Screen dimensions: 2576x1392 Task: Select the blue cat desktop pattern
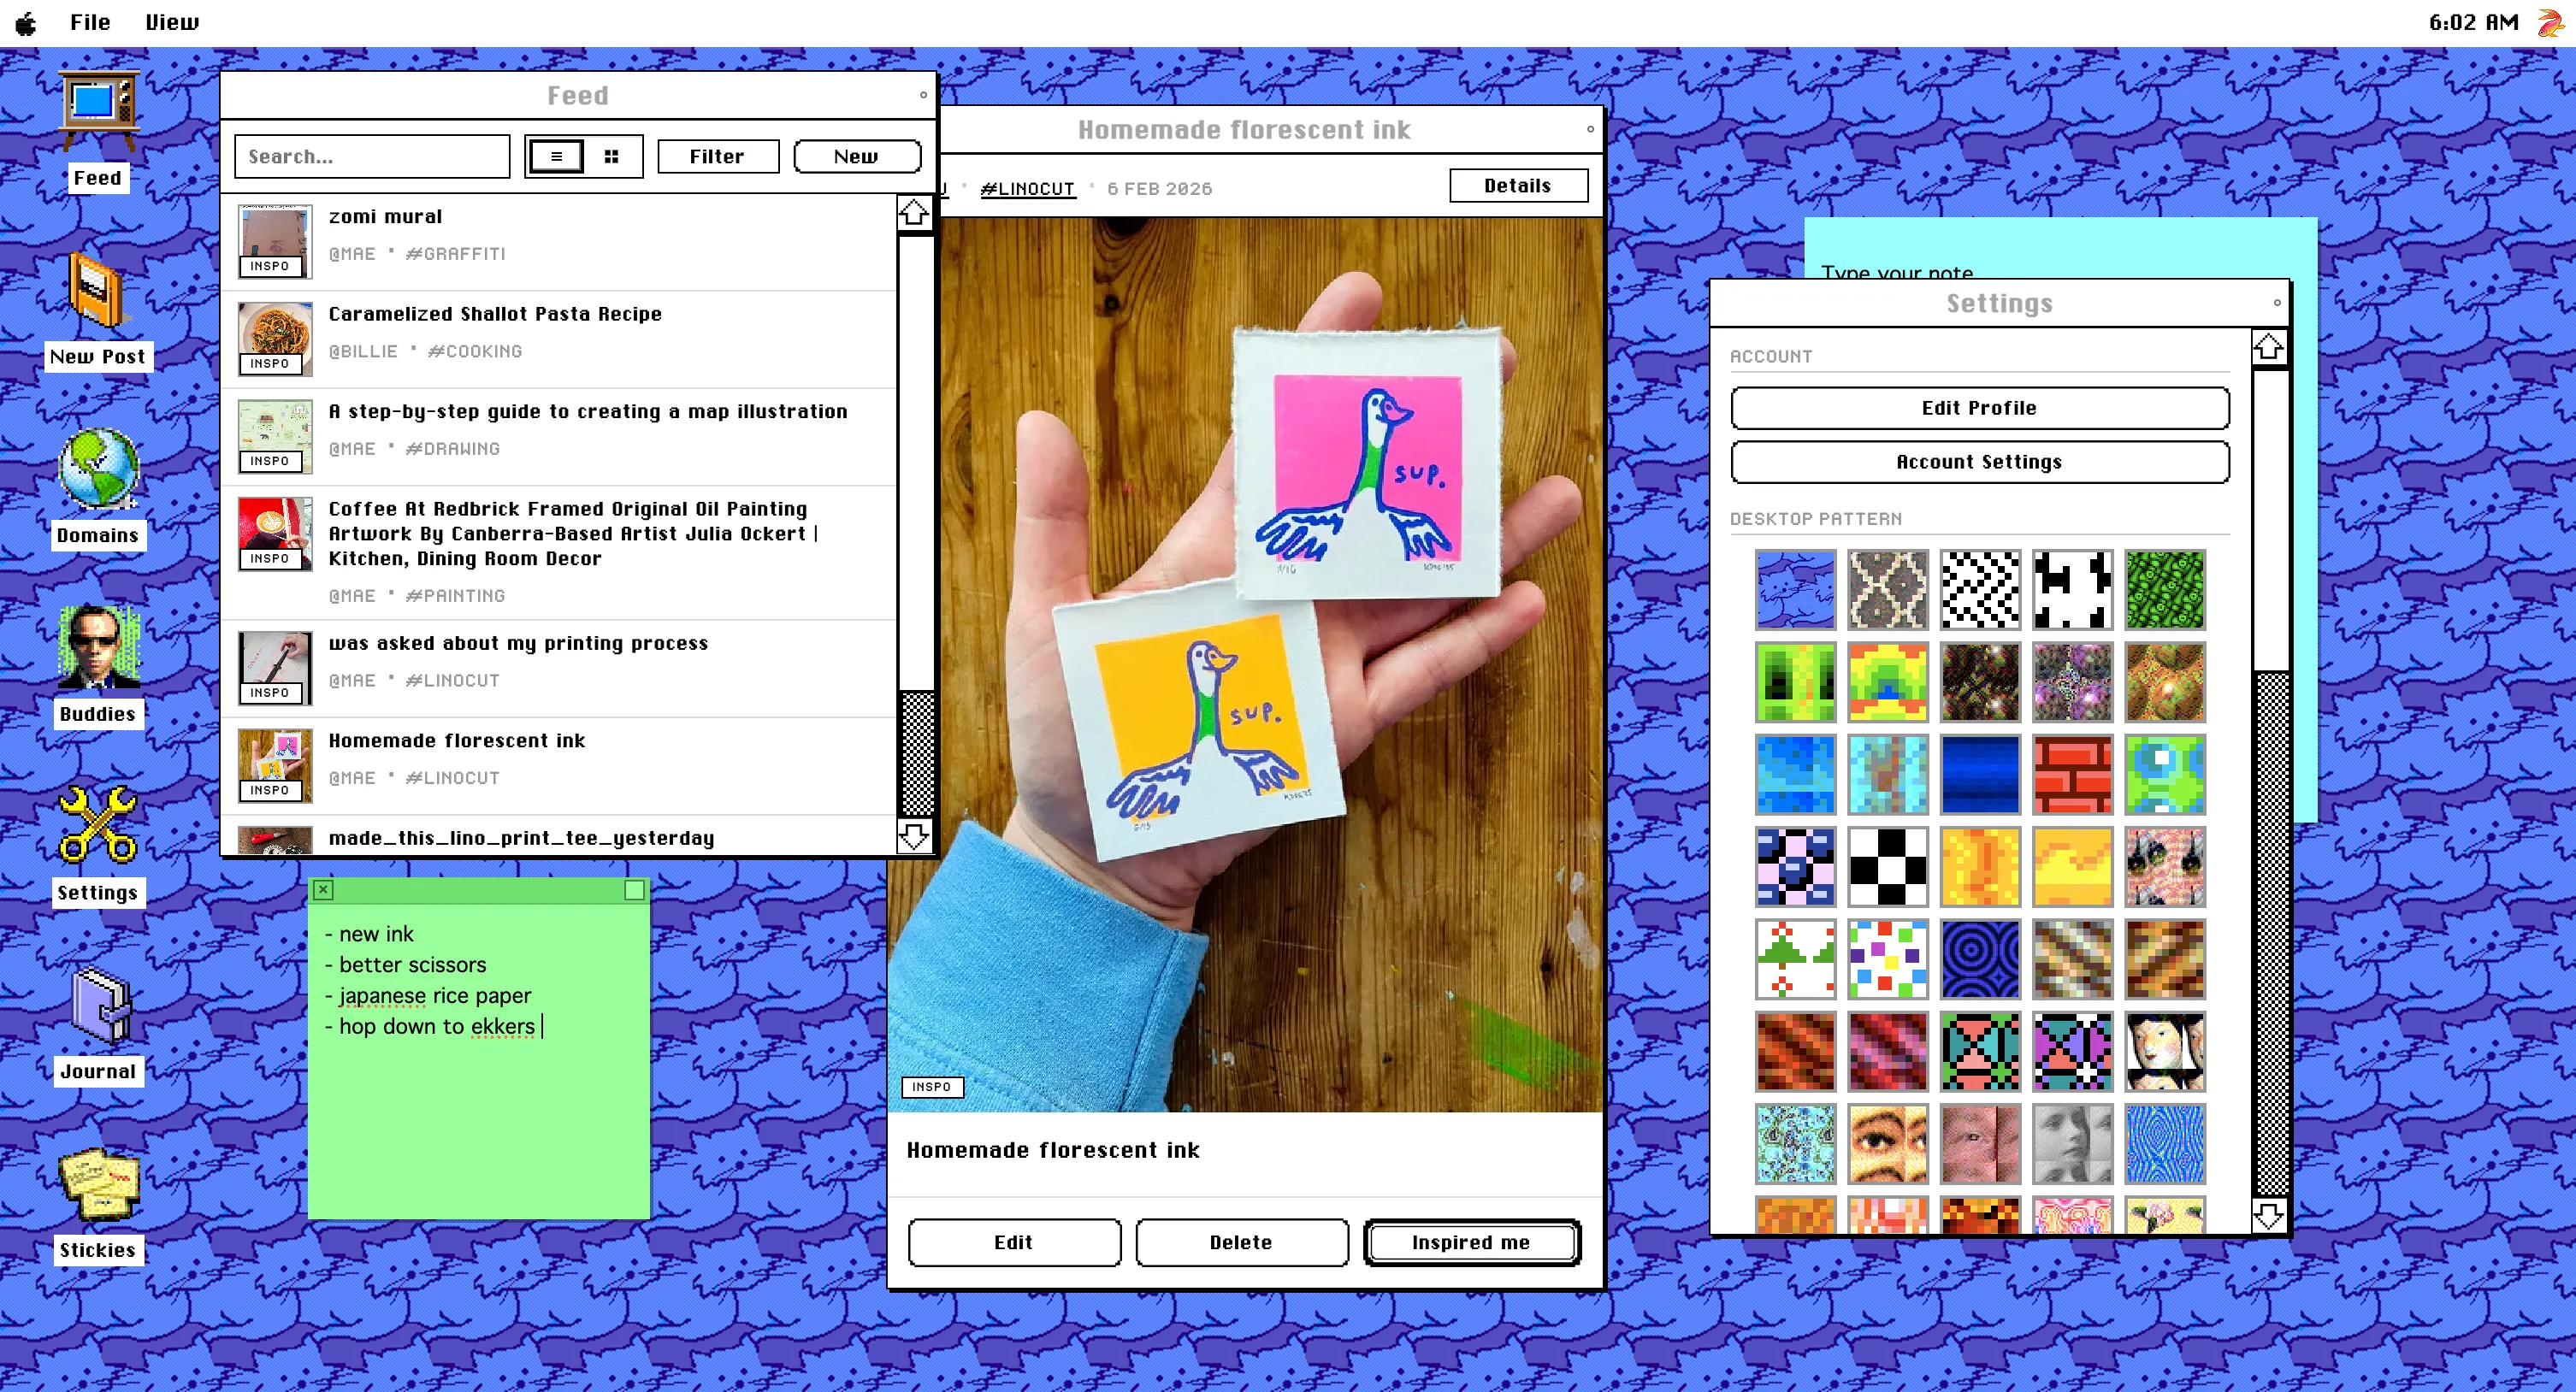(x=1795, y=589)
